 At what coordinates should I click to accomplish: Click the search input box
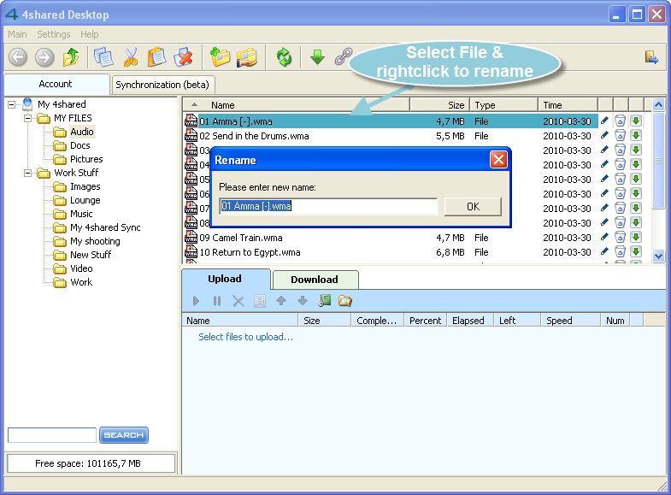52,435
